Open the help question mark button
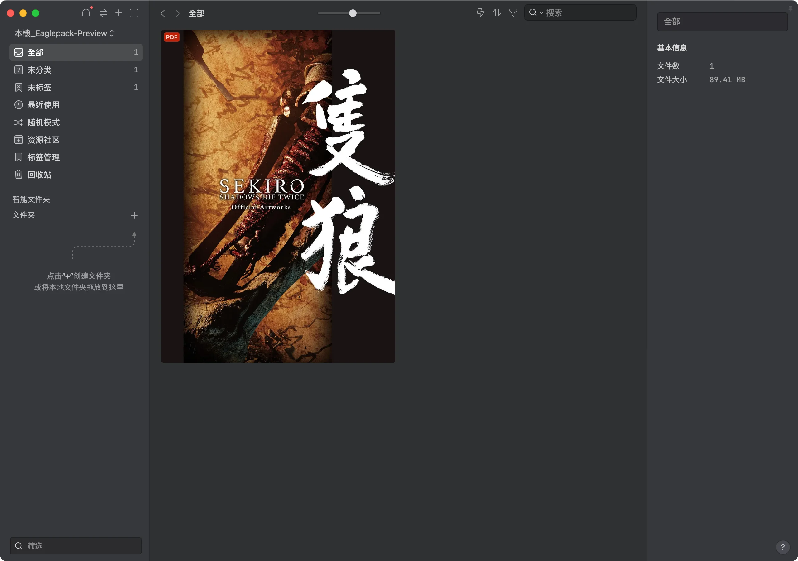This screenshot has width=798, height=561. click(x=782, y=547)
